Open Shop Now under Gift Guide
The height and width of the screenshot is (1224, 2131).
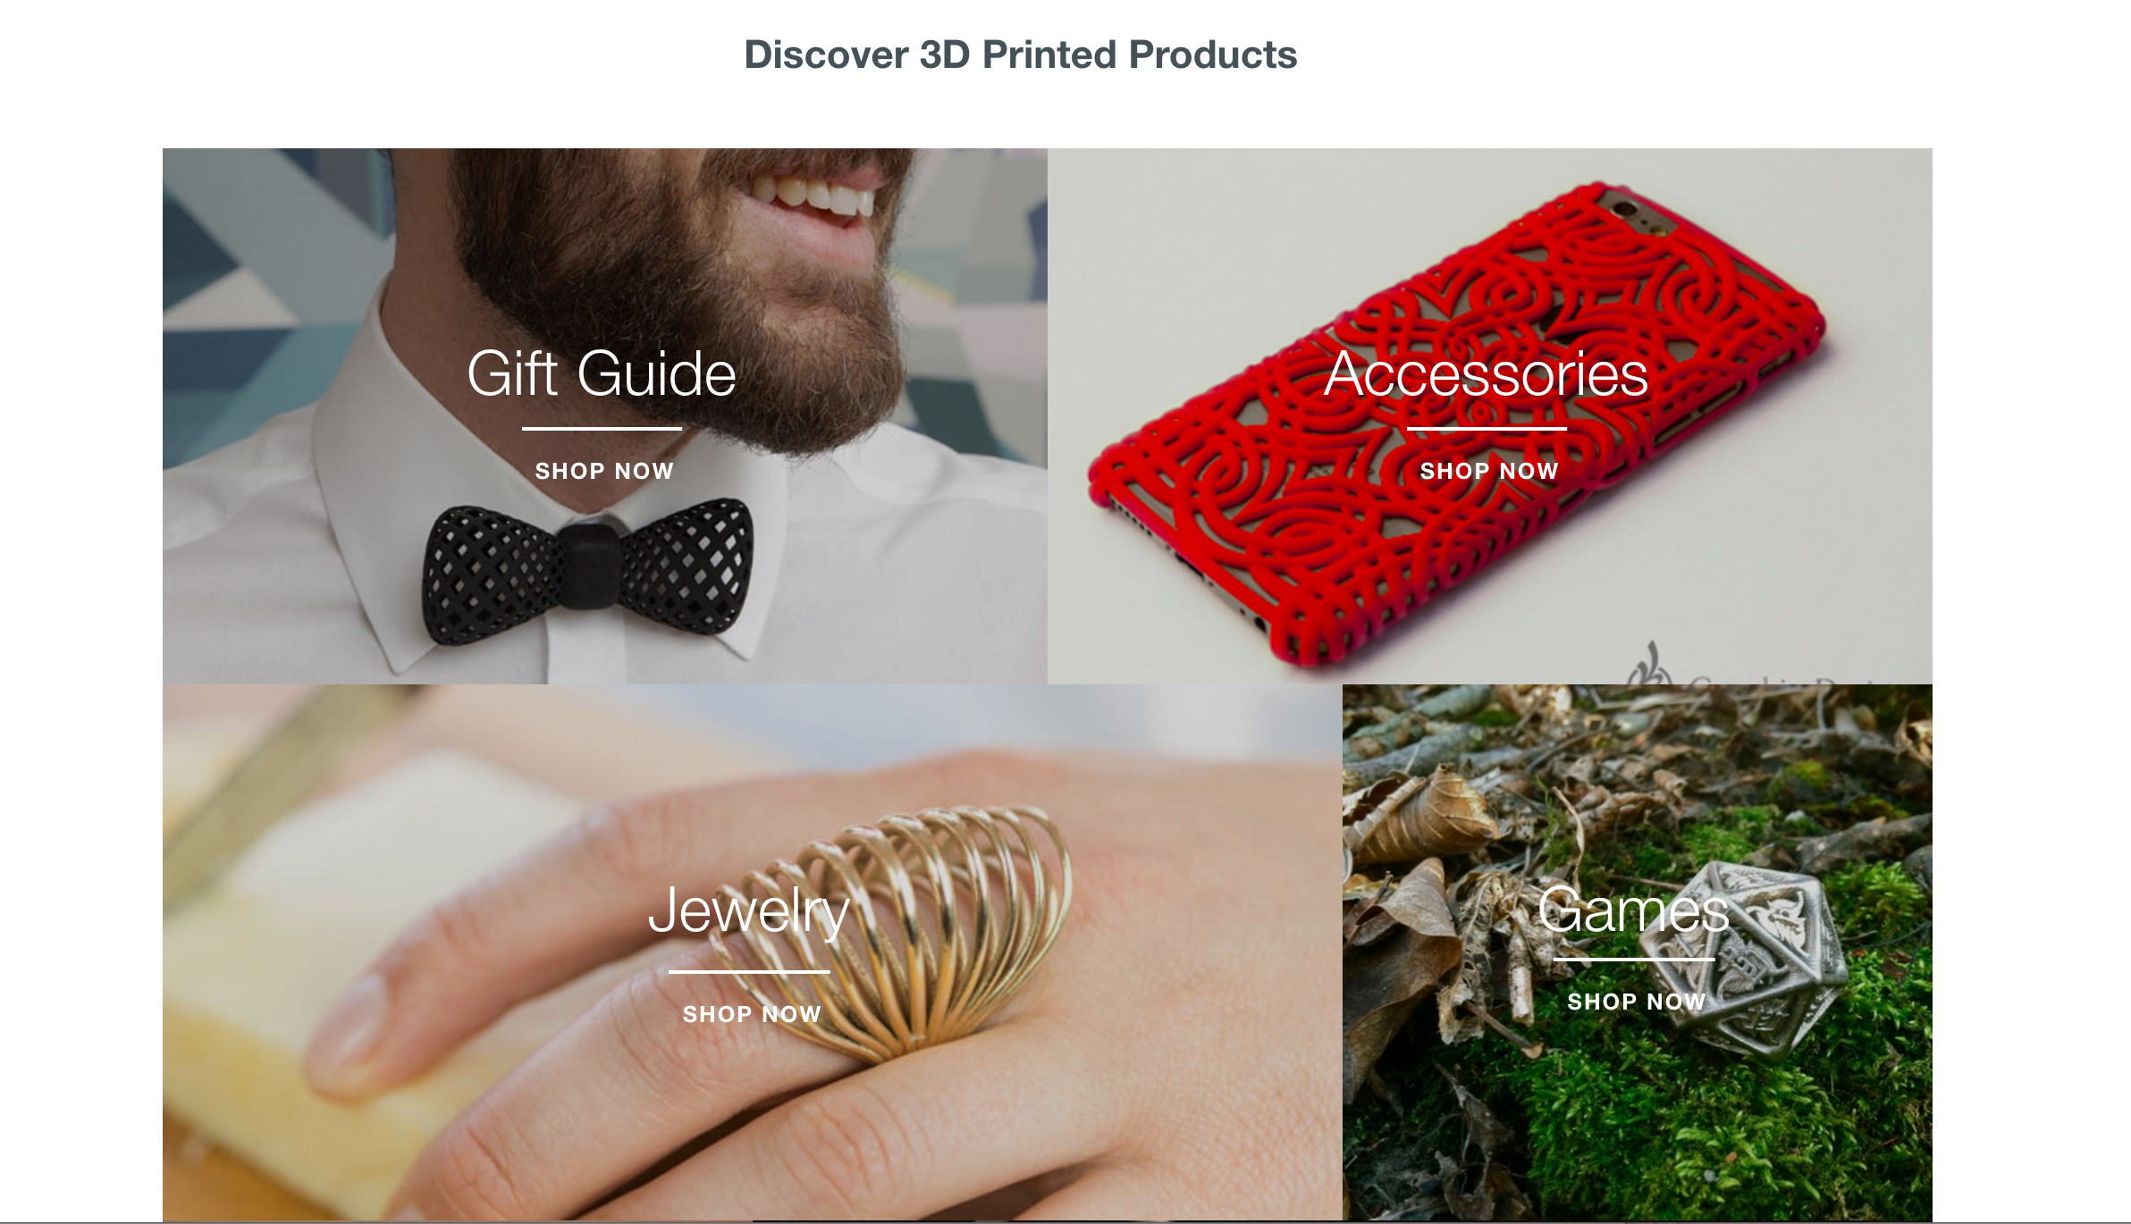click(x=604, y=471)
